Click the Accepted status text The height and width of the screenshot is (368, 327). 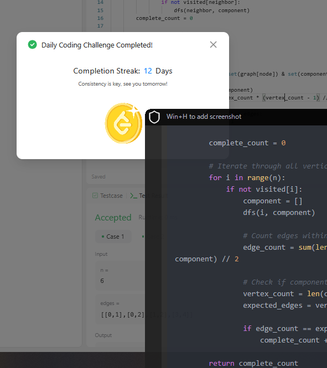coord(113,218)
